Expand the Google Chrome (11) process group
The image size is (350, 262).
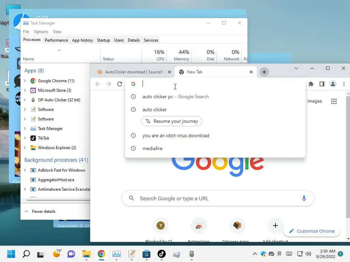tap(25, 81)
